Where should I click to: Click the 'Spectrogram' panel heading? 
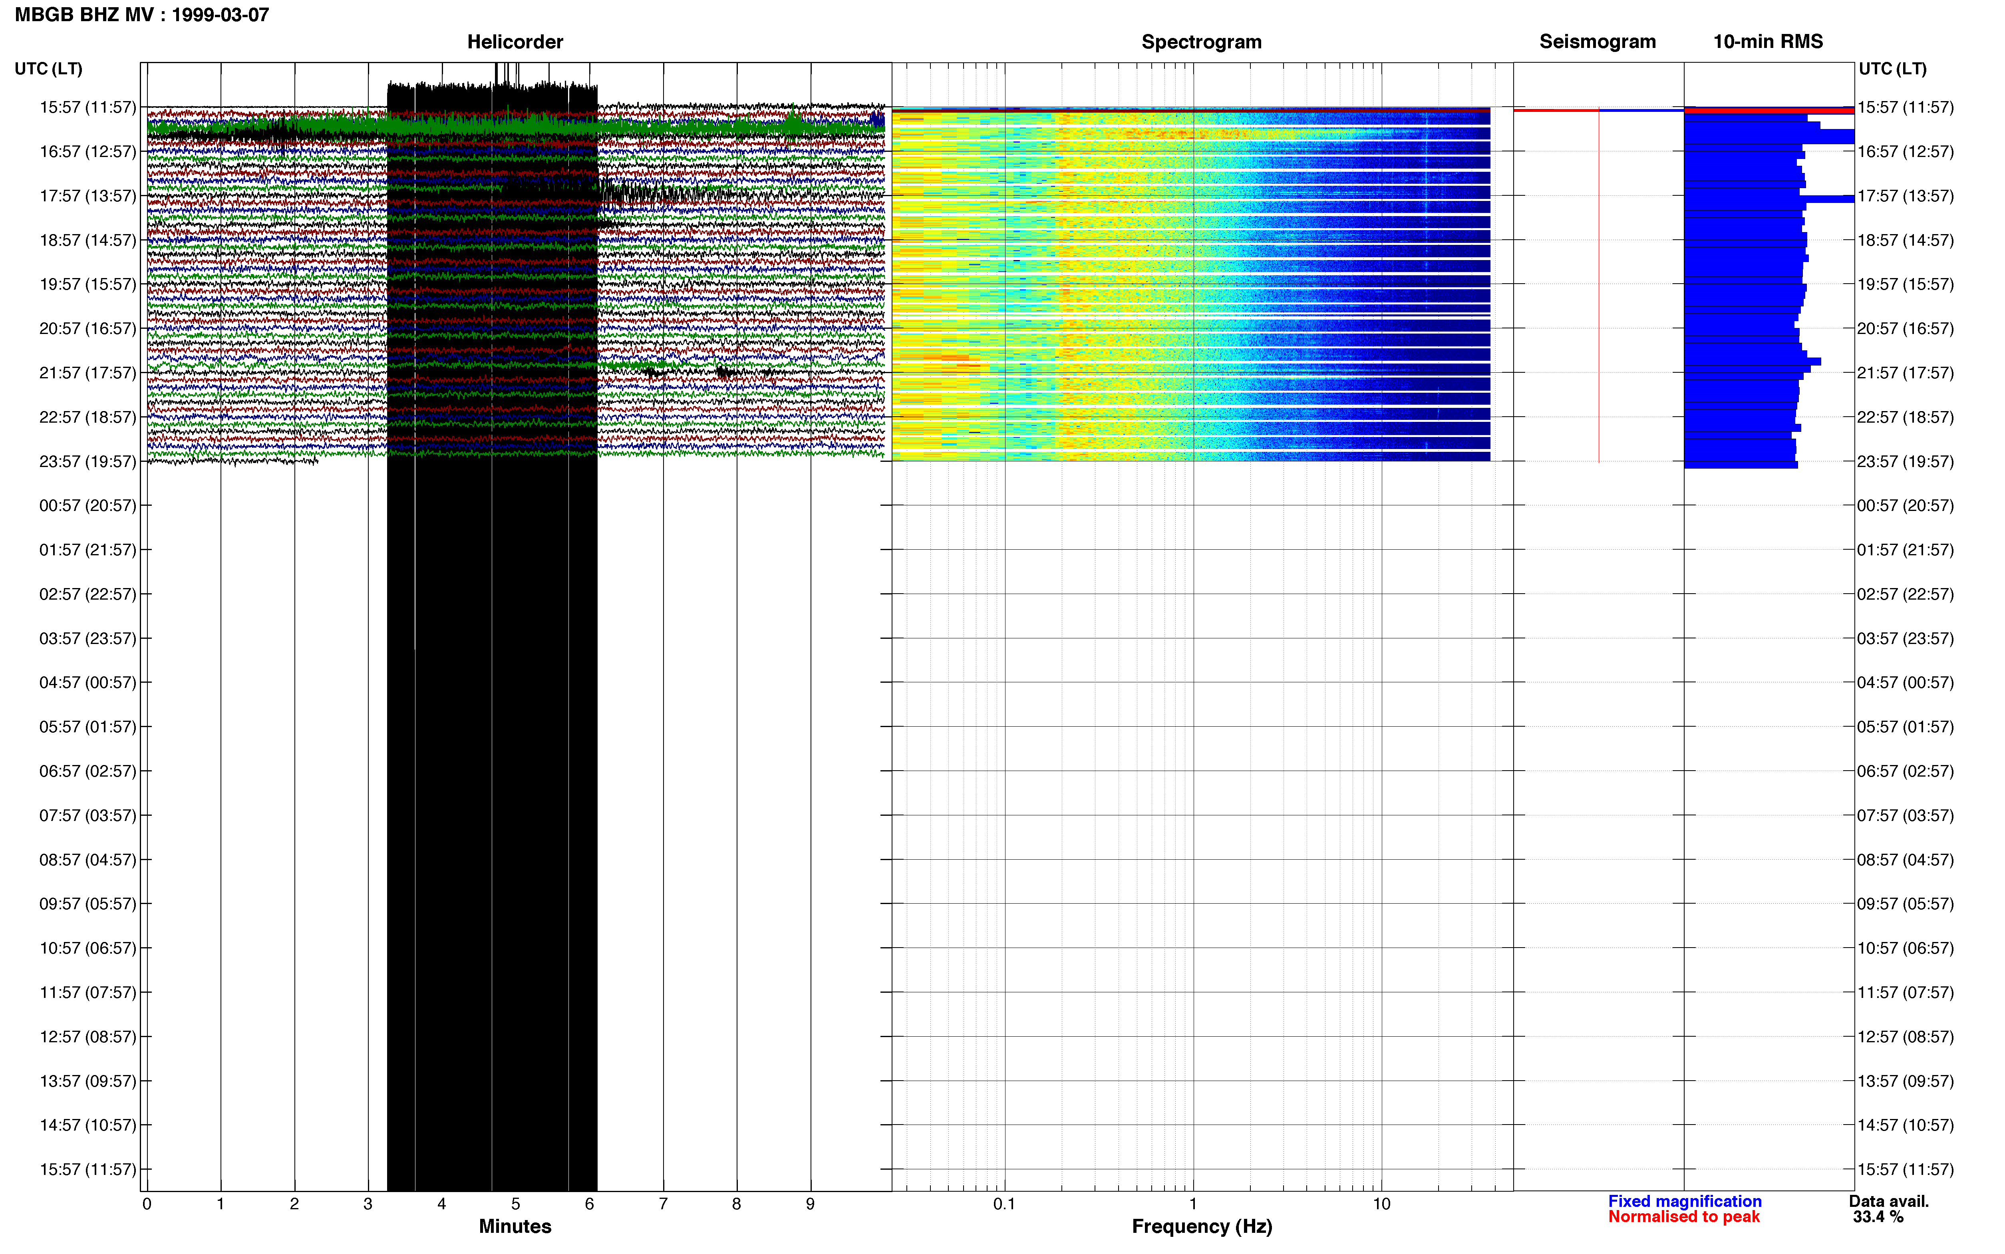click(1202, 42)
